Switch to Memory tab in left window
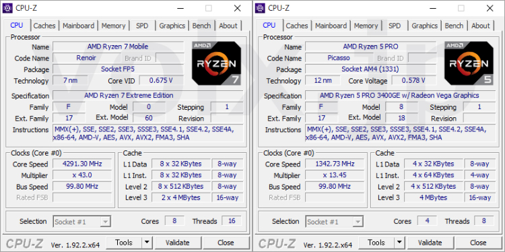The width and height of the screenshot is (505, 252). point(113,26)
